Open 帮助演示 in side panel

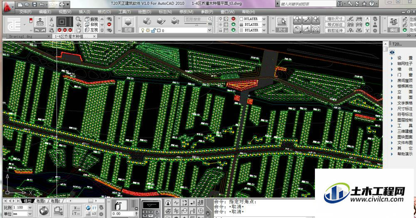pos(405,154)
